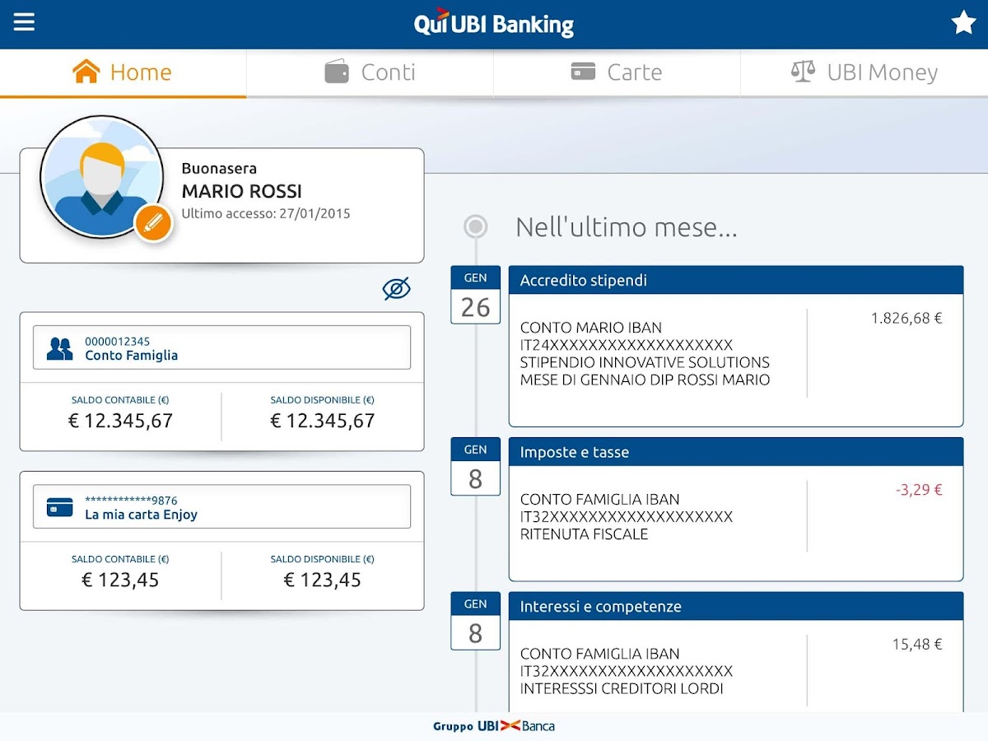Screen dimensions: 988x741
Task: Click STIPENDIO INNOVATIVE SOLUTIONS text
Action: coord(645,362)
